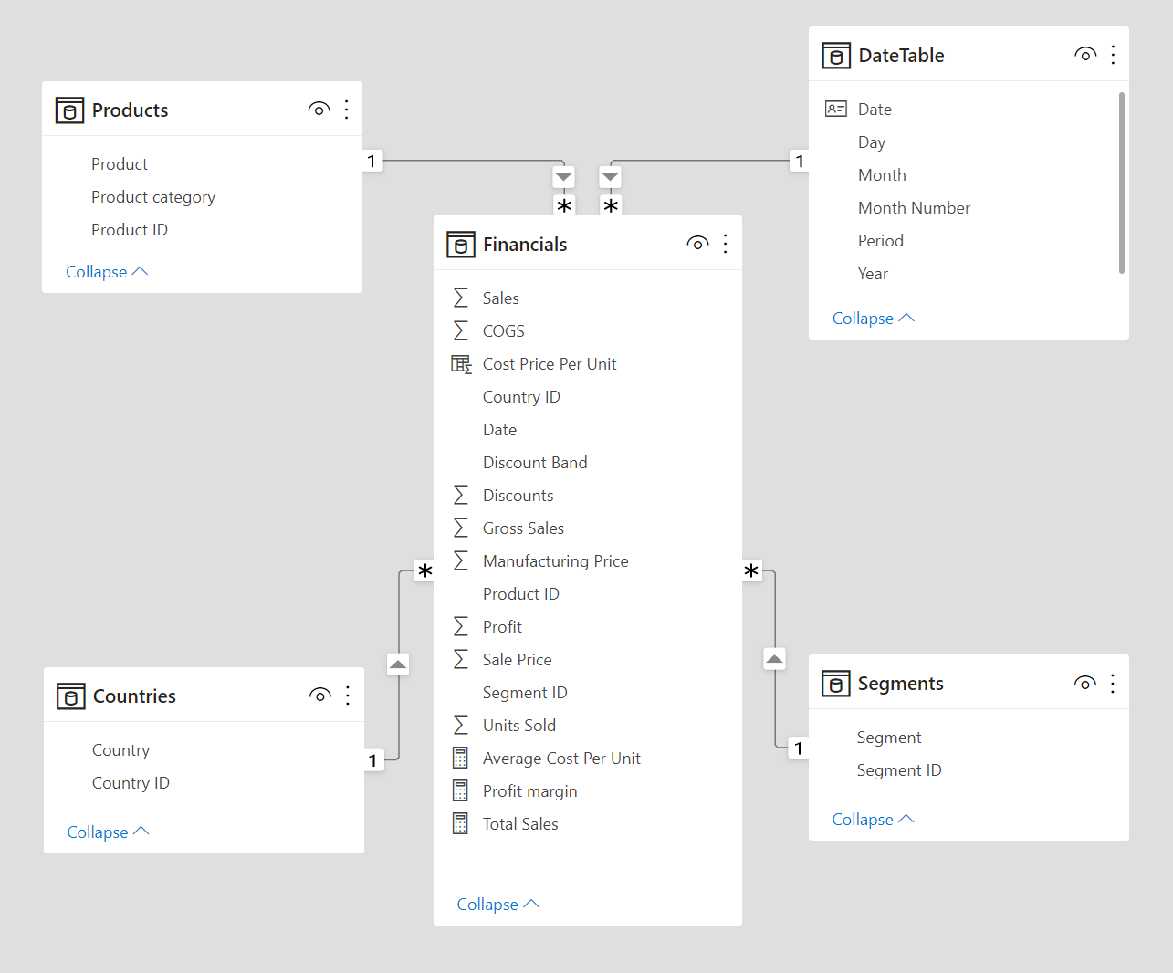
Task: Click the sigma icon next to Units Sold
Action: click(x=460, y=725)
